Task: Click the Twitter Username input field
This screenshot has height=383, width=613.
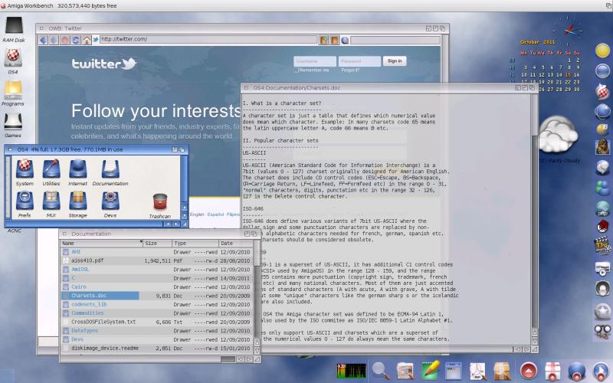Action: click(315, 61)
